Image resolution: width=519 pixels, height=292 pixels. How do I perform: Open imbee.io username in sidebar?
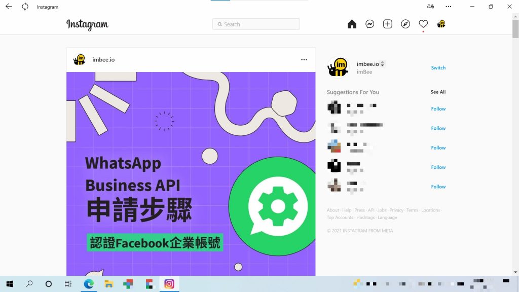tap(368, 64)
